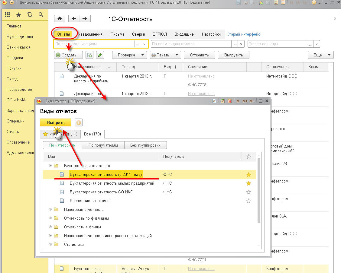Switch to Входящие tab

point(184,34)
